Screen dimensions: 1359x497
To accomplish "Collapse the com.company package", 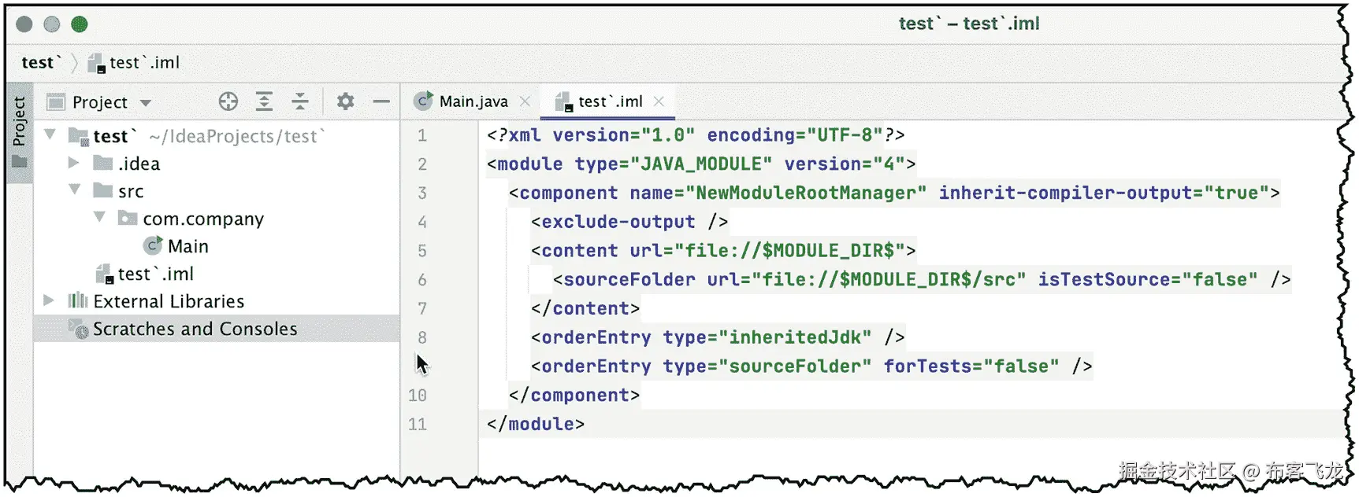I will point(99,217).
